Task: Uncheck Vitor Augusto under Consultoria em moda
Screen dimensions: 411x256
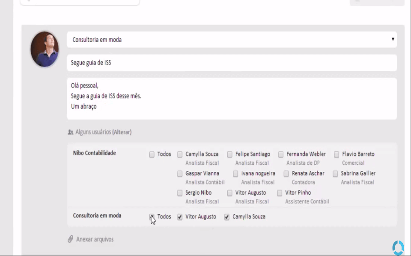Action: (x=180, y=217)
